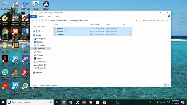This screenshot has width=187, height=105.
Task: Open Task View from taskbar
Action: (57, 102)
